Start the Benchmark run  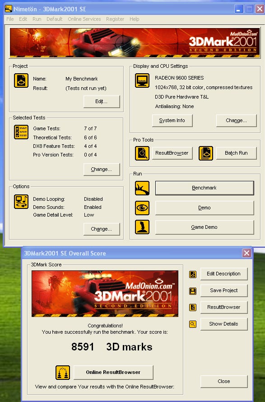pyautogui.click(x=205, y=188)
